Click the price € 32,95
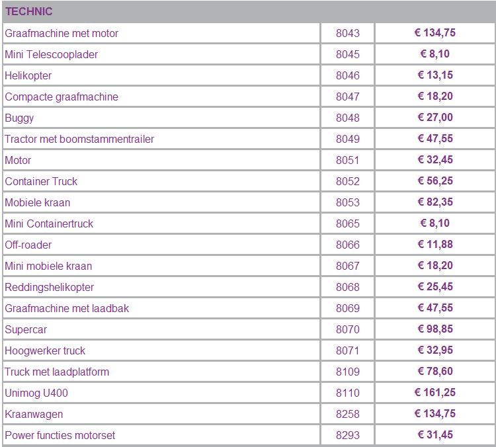Image resolution: width=496 pixels, height=447 pixels. pyautogui.click(x=435, y=351)
